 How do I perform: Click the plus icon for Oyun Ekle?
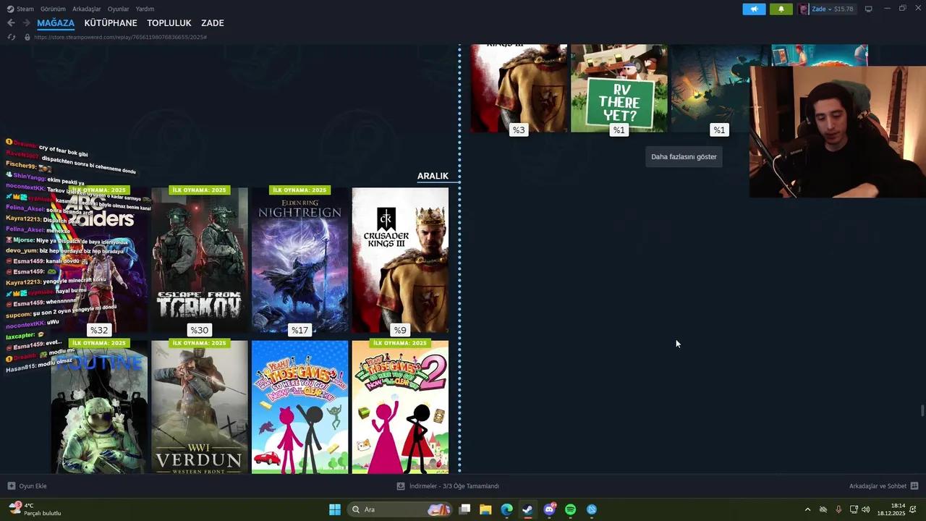click(11, 486)
